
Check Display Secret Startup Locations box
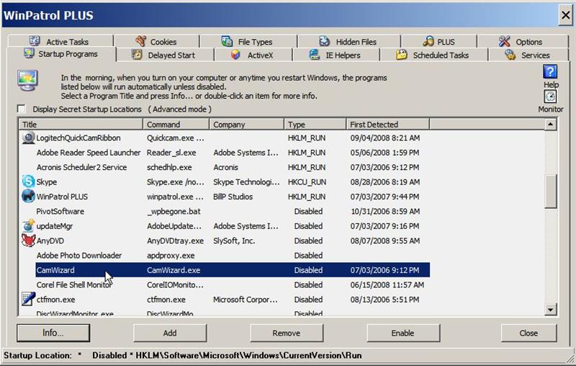coord(22,109)
